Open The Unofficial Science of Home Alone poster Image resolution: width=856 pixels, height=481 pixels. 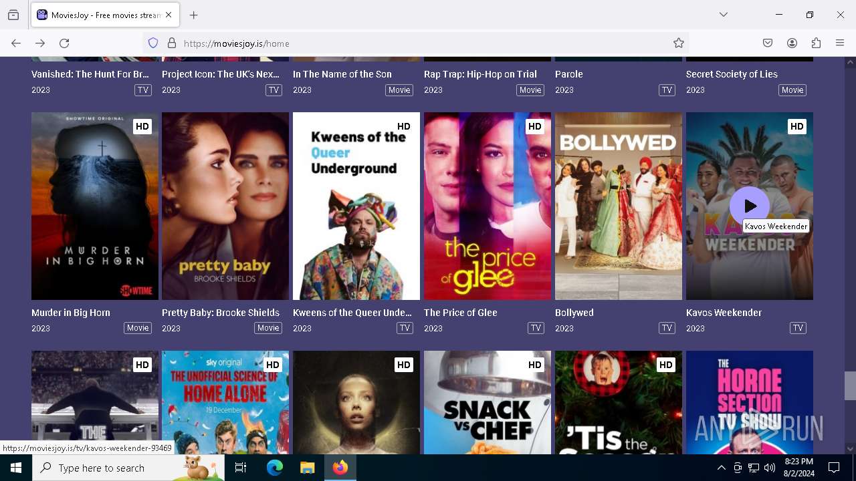tap(225, 402)
